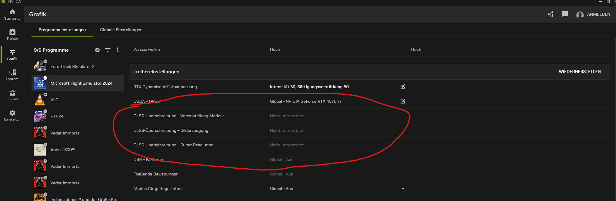The height and width of the screenshot is (201, 616).
Task: Click 'Intensität 50, Sättigungsverstärkung 50' value
Action: click(x=309, y=87)
